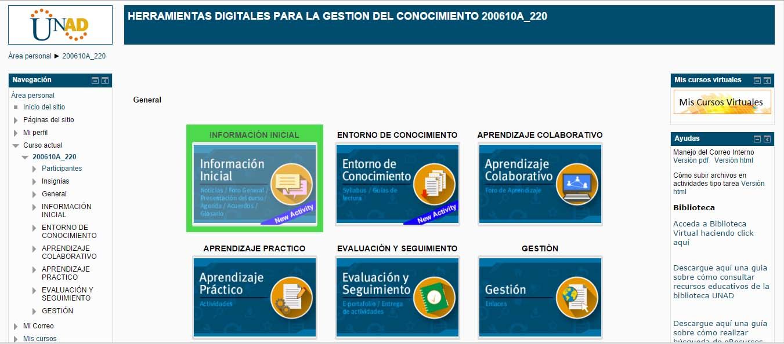Open the Entorno de Conocimiento documents icon

click(434, 184)
